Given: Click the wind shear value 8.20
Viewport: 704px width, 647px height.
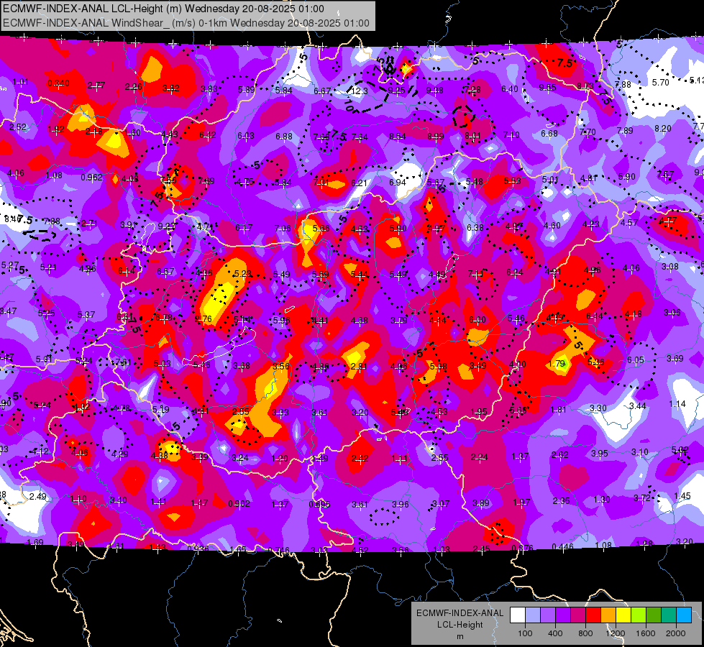Looking at the screenshot, I should pos(663,129).
